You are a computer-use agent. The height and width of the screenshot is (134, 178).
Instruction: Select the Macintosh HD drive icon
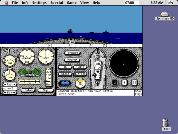pos(164,14)
